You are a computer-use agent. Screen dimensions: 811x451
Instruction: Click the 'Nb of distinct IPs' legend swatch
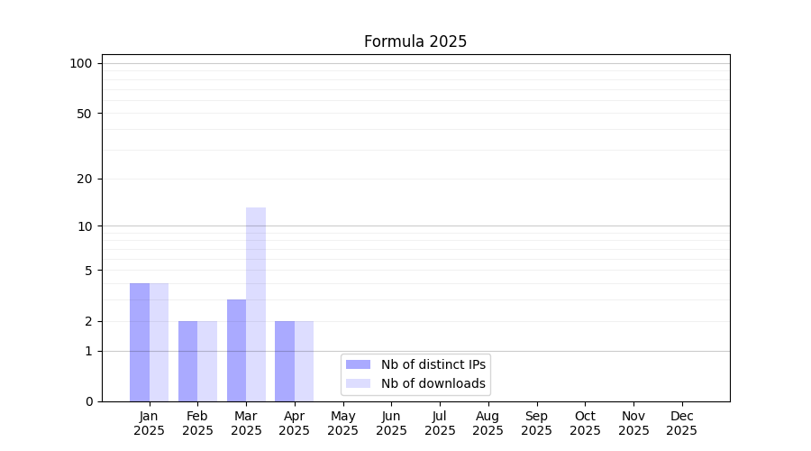coord(358,364)
